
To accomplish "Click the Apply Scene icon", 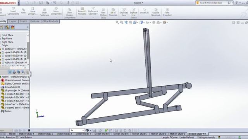I will 158,22.
